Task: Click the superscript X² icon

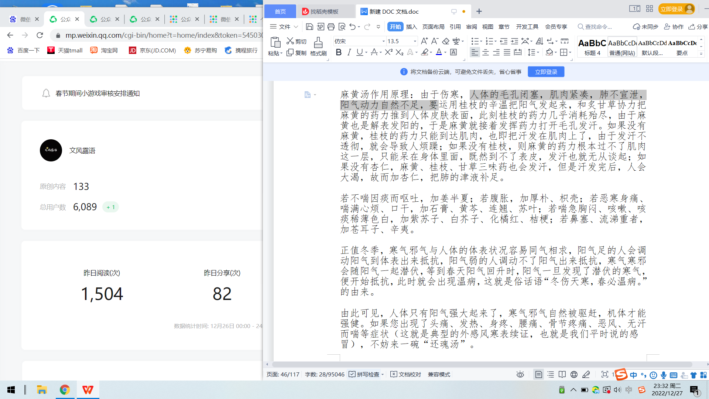Action: (x=388, y=52)
